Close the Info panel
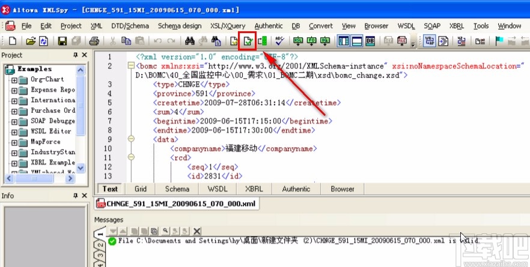This screenshot has height=267, width=530. (x=85, y=195)
